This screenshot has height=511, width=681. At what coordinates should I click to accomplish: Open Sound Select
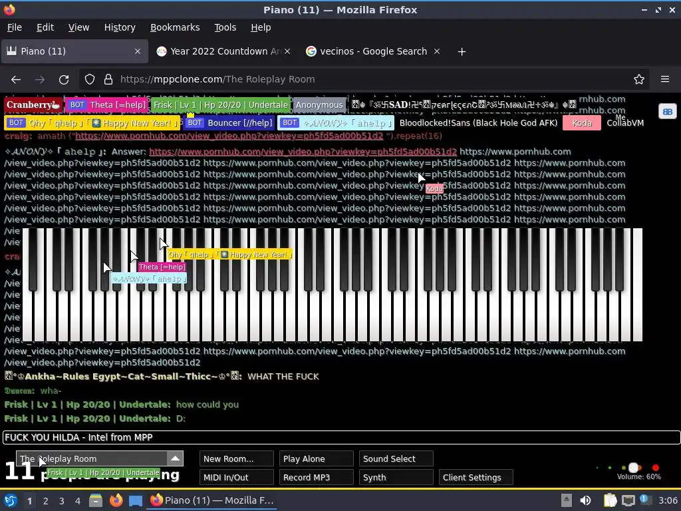(396, 459)
